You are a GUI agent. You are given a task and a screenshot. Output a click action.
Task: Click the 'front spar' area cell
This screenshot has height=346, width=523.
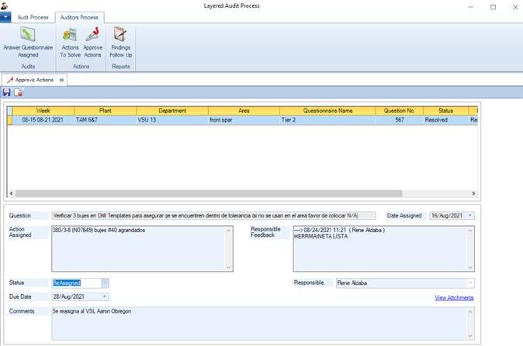(x=244, y=120)
